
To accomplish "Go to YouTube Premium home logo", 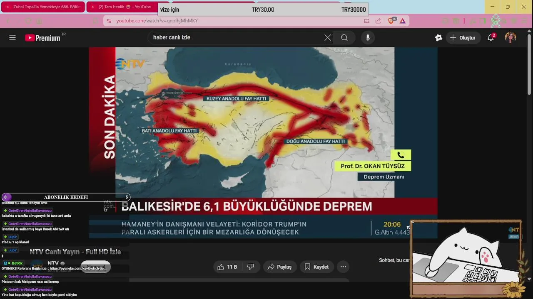I will [42, 38].
